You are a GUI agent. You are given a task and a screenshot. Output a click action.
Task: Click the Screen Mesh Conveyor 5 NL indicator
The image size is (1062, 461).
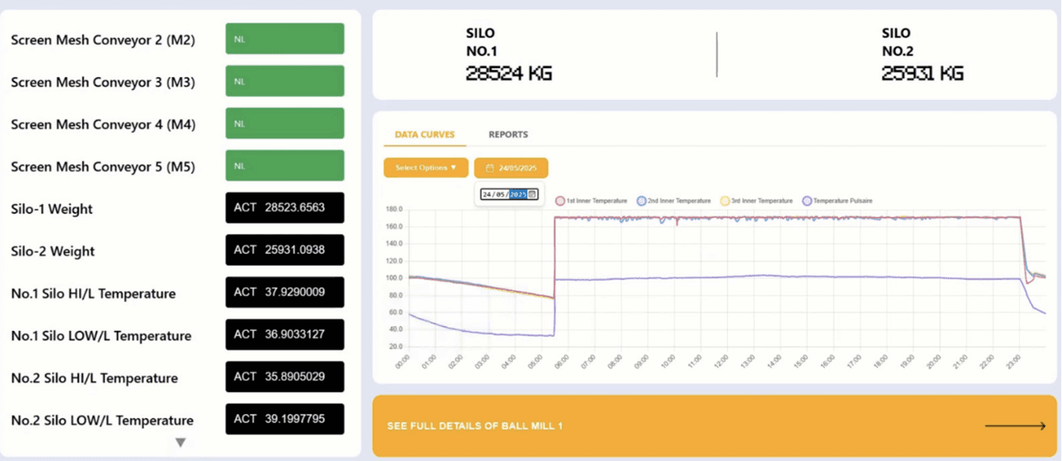[x=285, y=165]
